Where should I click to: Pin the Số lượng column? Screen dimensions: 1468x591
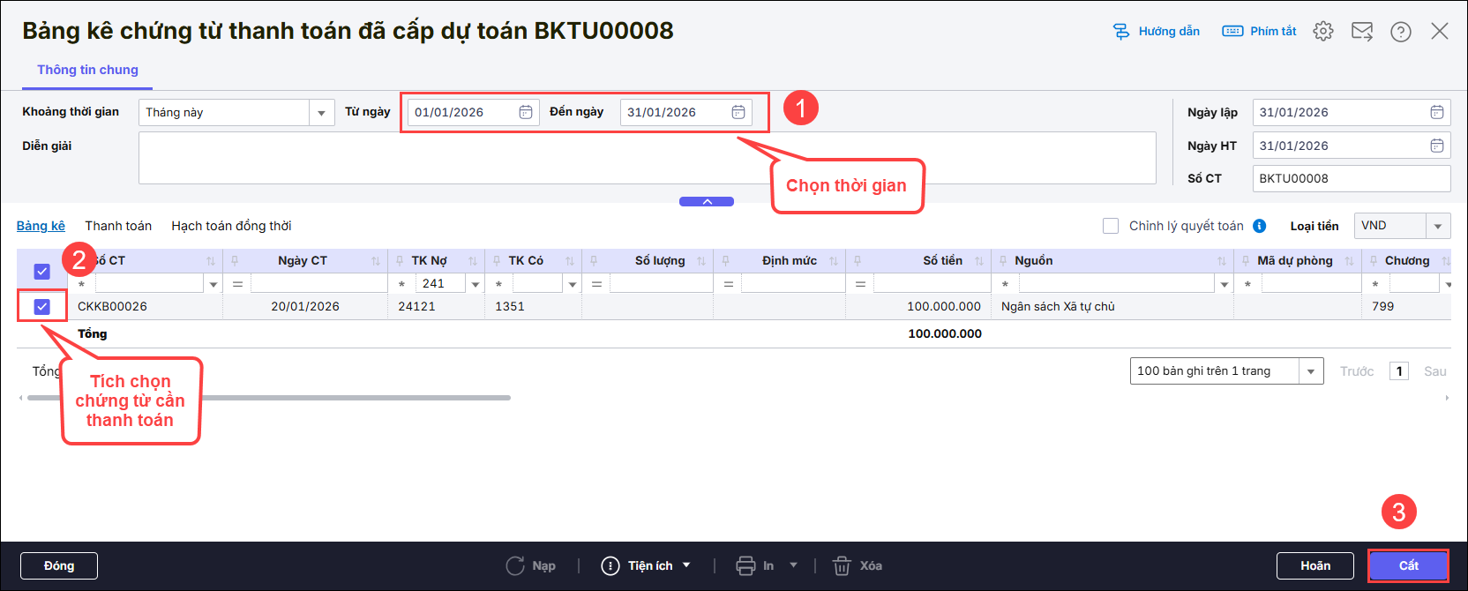click(x=594, y=261)
